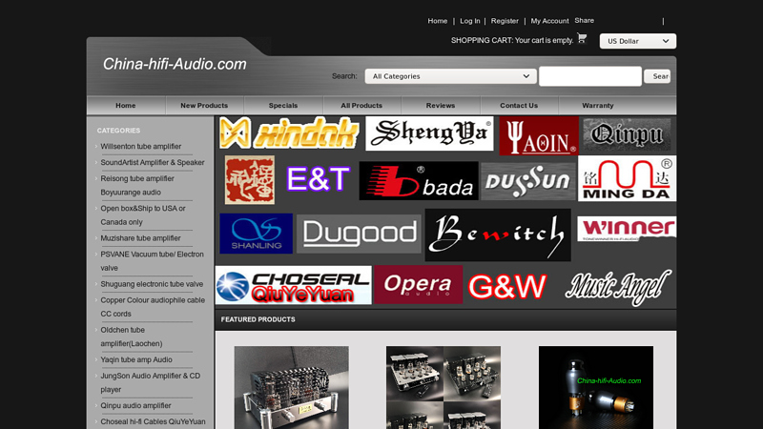This screenshot has height=429, width=763.
Task: Open PSVANE Vacuum tube category
Action: point(152,261)
